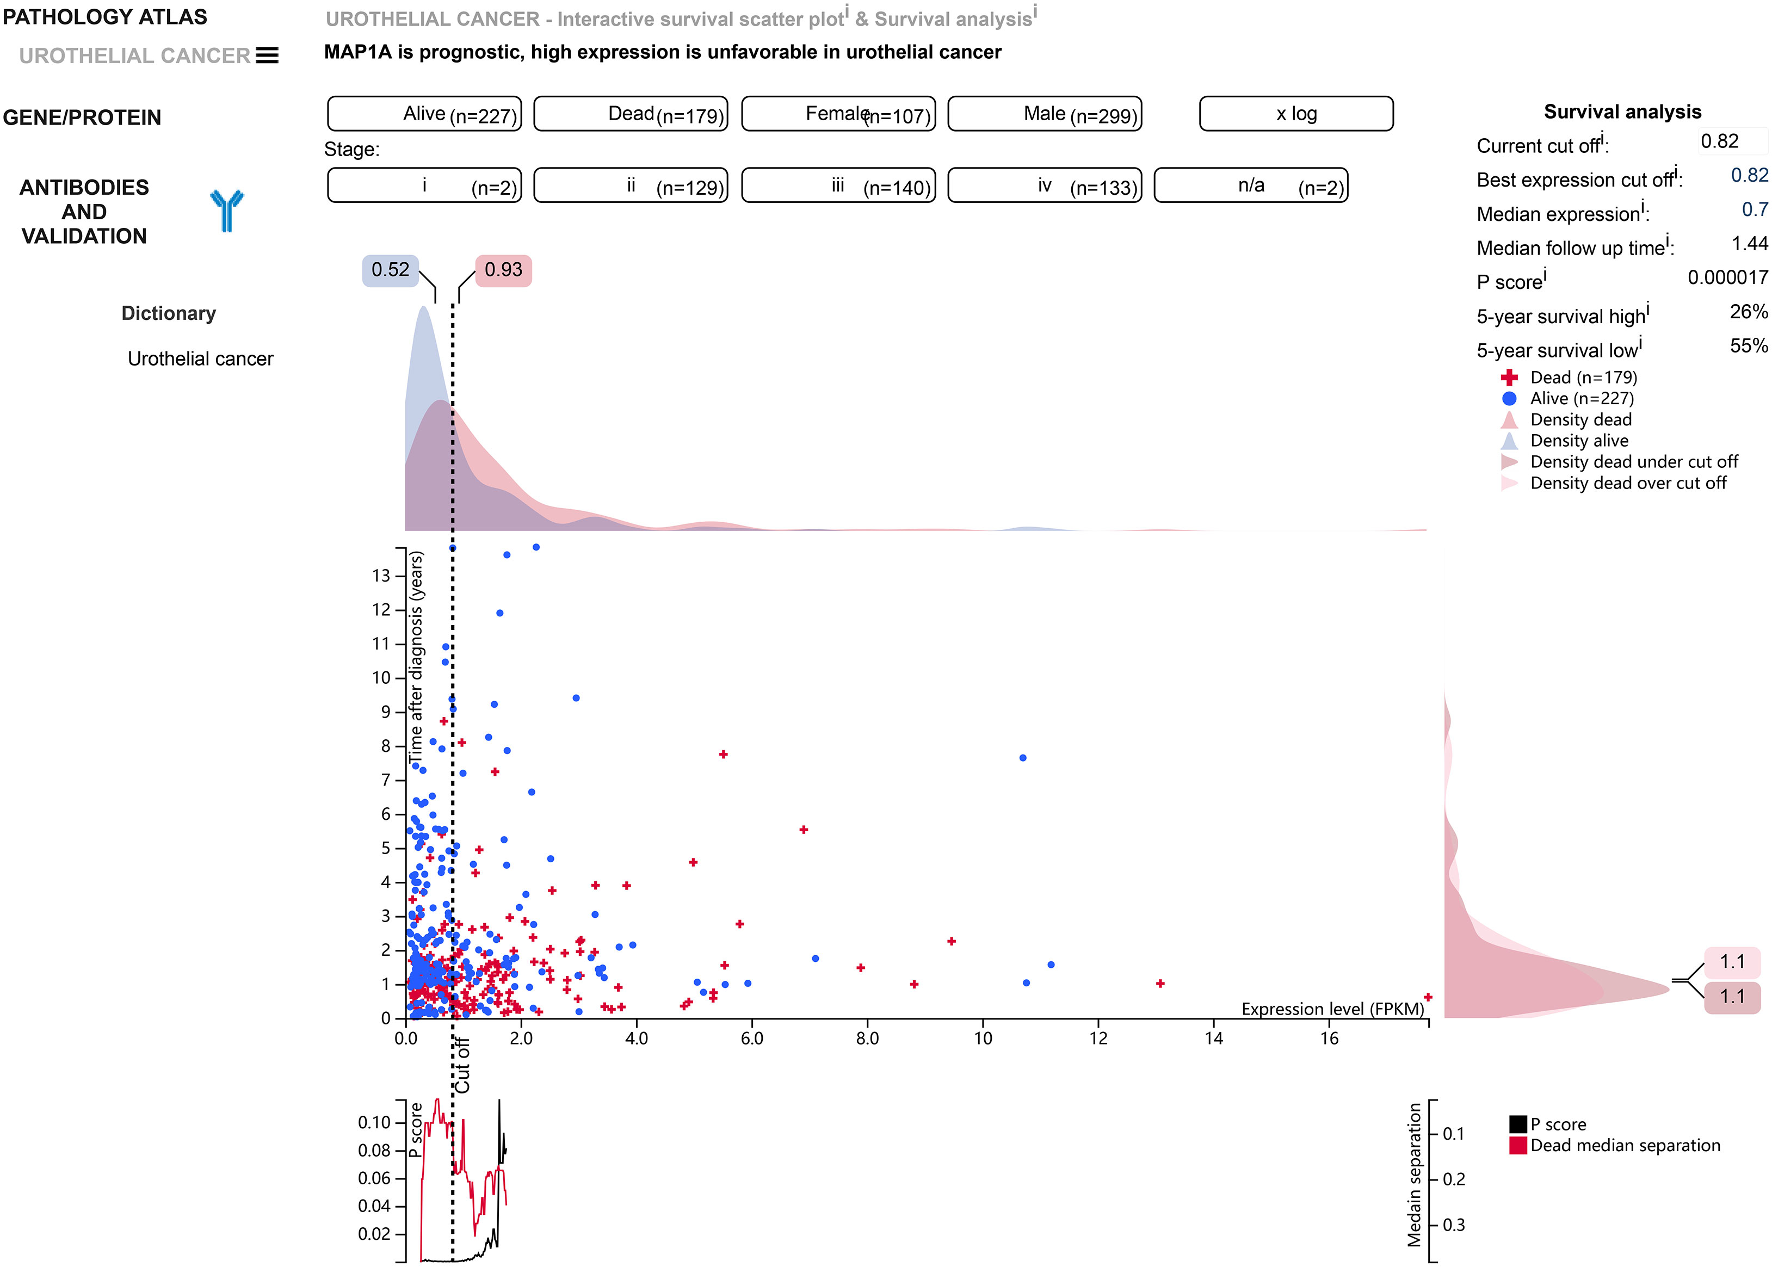
Task: Click the 'Stage:' label
Action: 352,149
